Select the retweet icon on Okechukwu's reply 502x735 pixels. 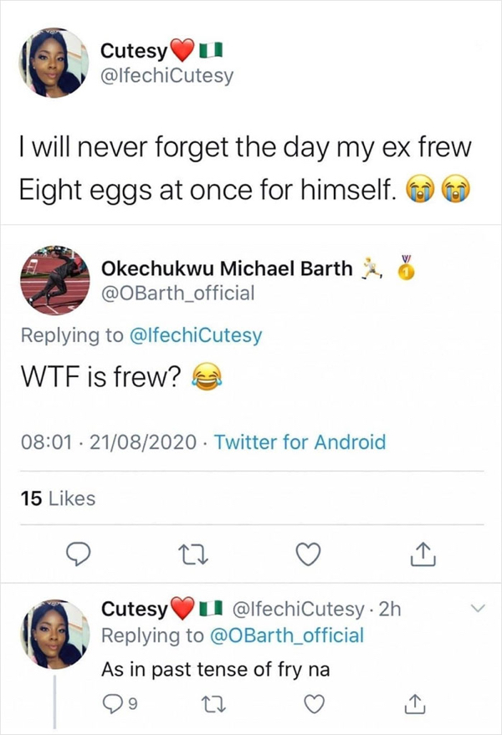click(x=194, y=554)
